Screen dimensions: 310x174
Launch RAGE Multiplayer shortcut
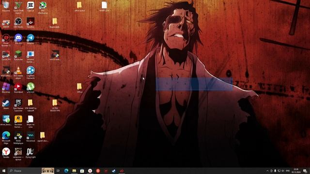click(x=18, y=138)
